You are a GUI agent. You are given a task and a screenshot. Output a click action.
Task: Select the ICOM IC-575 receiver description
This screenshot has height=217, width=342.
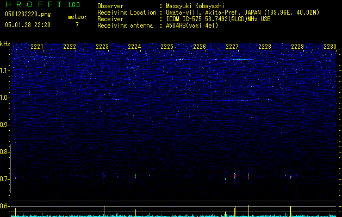pos(218,19)
